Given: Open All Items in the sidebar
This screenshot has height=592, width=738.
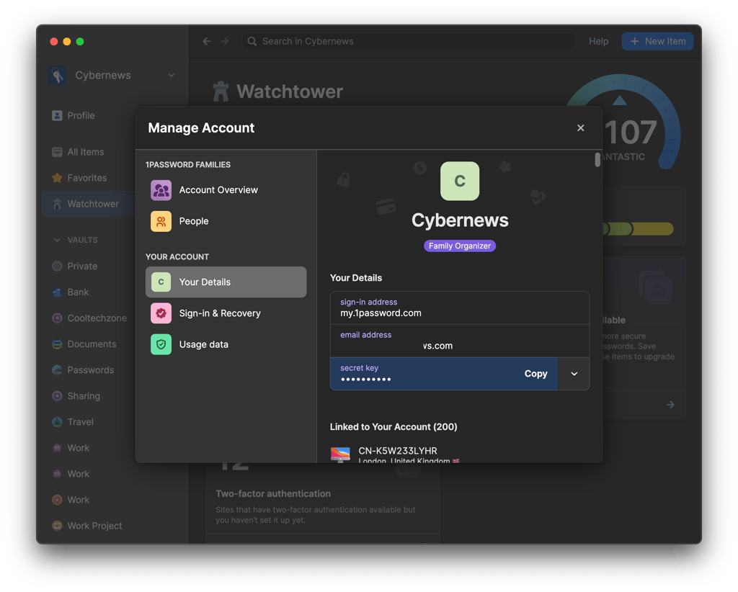Looking at the screenshot, I should click(85, 152).
